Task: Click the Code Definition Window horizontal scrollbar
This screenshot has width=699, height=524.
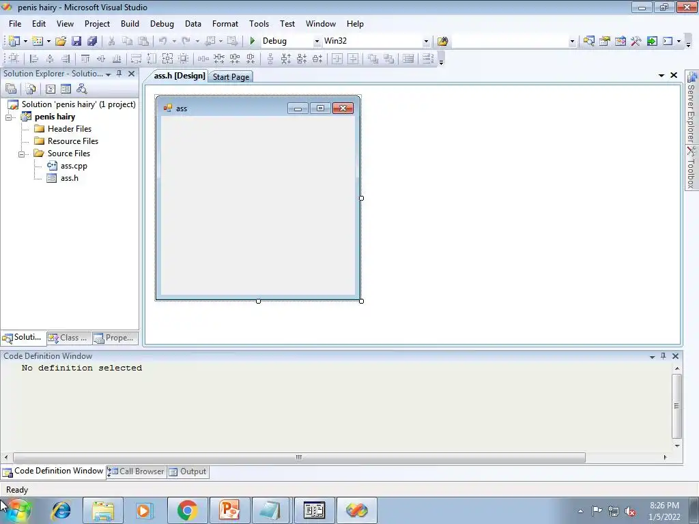Action: click(x=299, y=457)
